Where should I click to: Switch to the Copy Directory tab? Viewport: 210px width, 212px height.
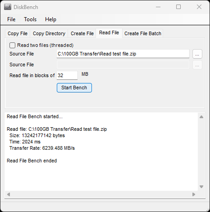49,33
